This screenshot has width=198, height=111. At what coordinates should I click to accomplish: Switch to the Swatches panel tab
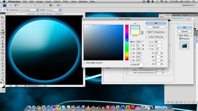pyautogui.click(x=176, y=15)
